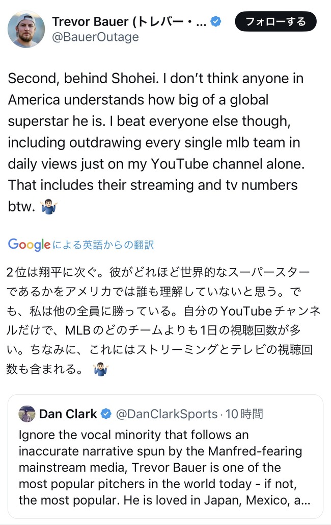
Task: Open Dan Clark's small avatar
Action: click(26, 414)
